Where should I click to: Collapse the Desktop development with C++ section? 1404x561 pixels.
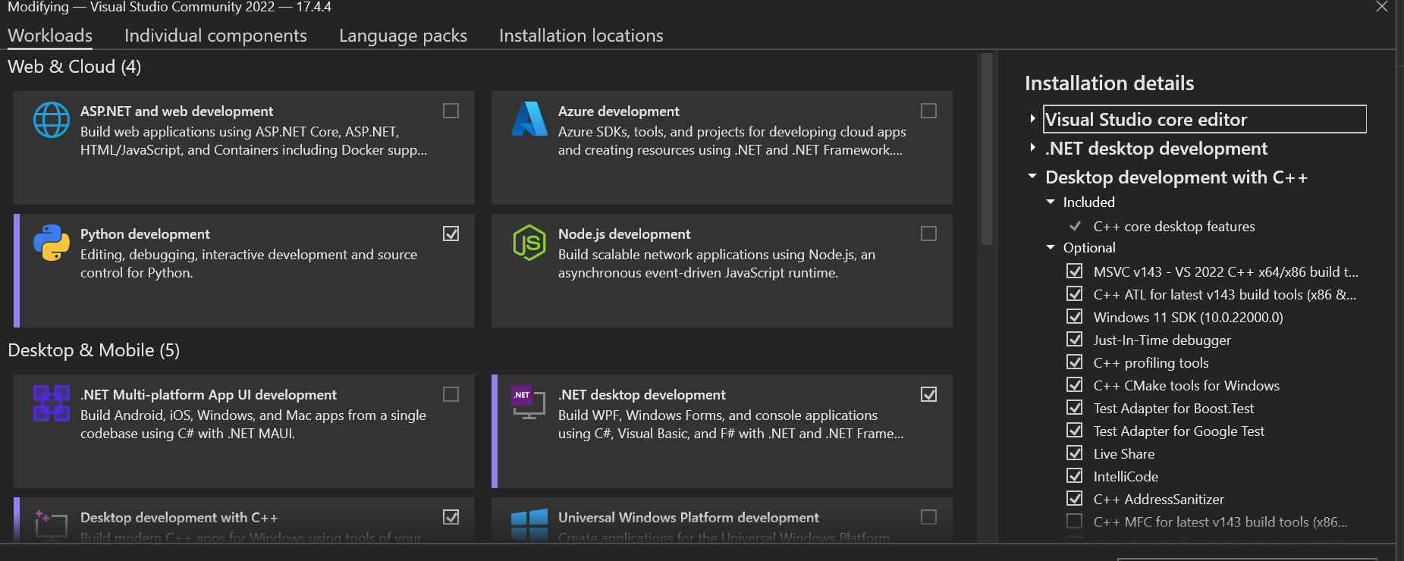1032,177
